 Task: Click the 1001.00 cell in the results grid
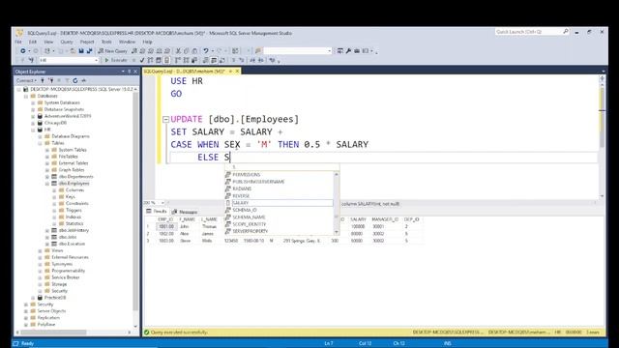166,226
